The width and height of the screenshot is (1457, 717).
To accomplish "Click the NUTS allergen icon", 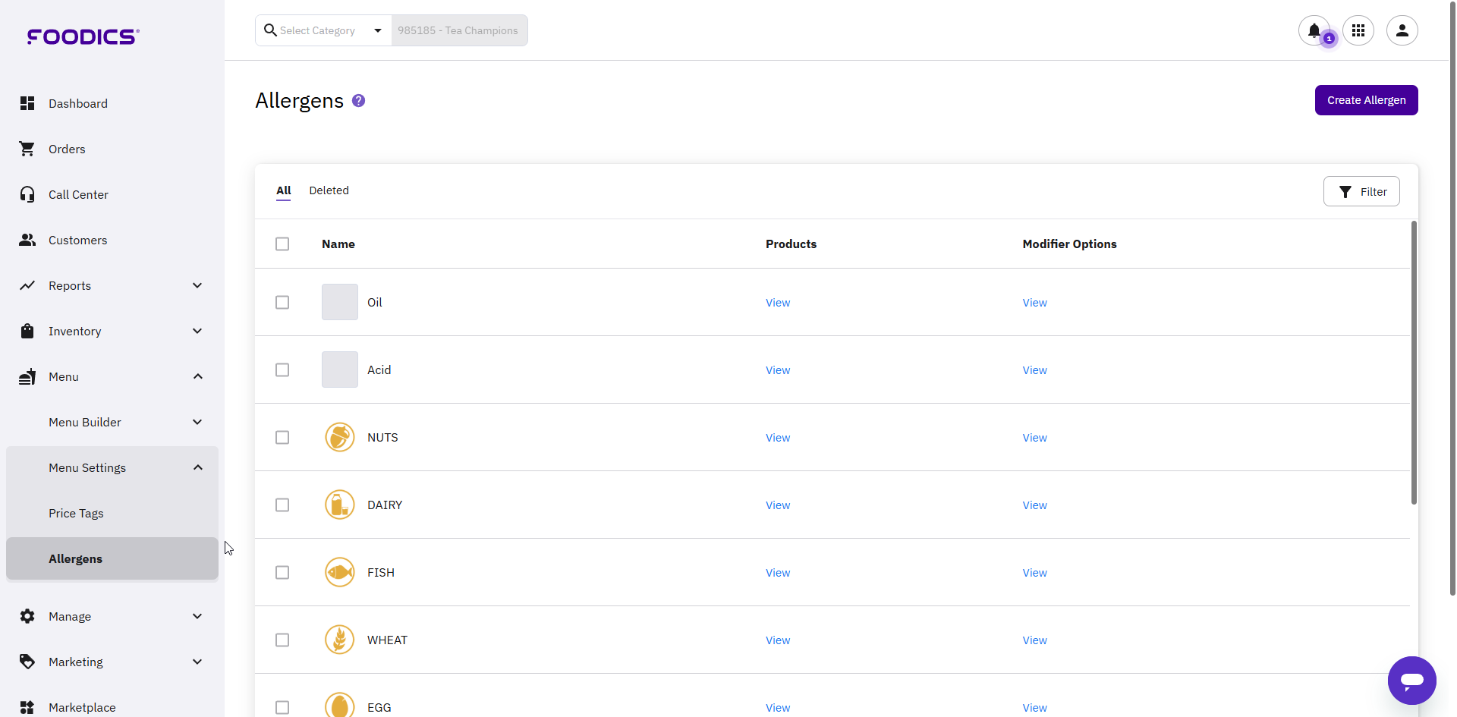I will [x=339, y=438].
